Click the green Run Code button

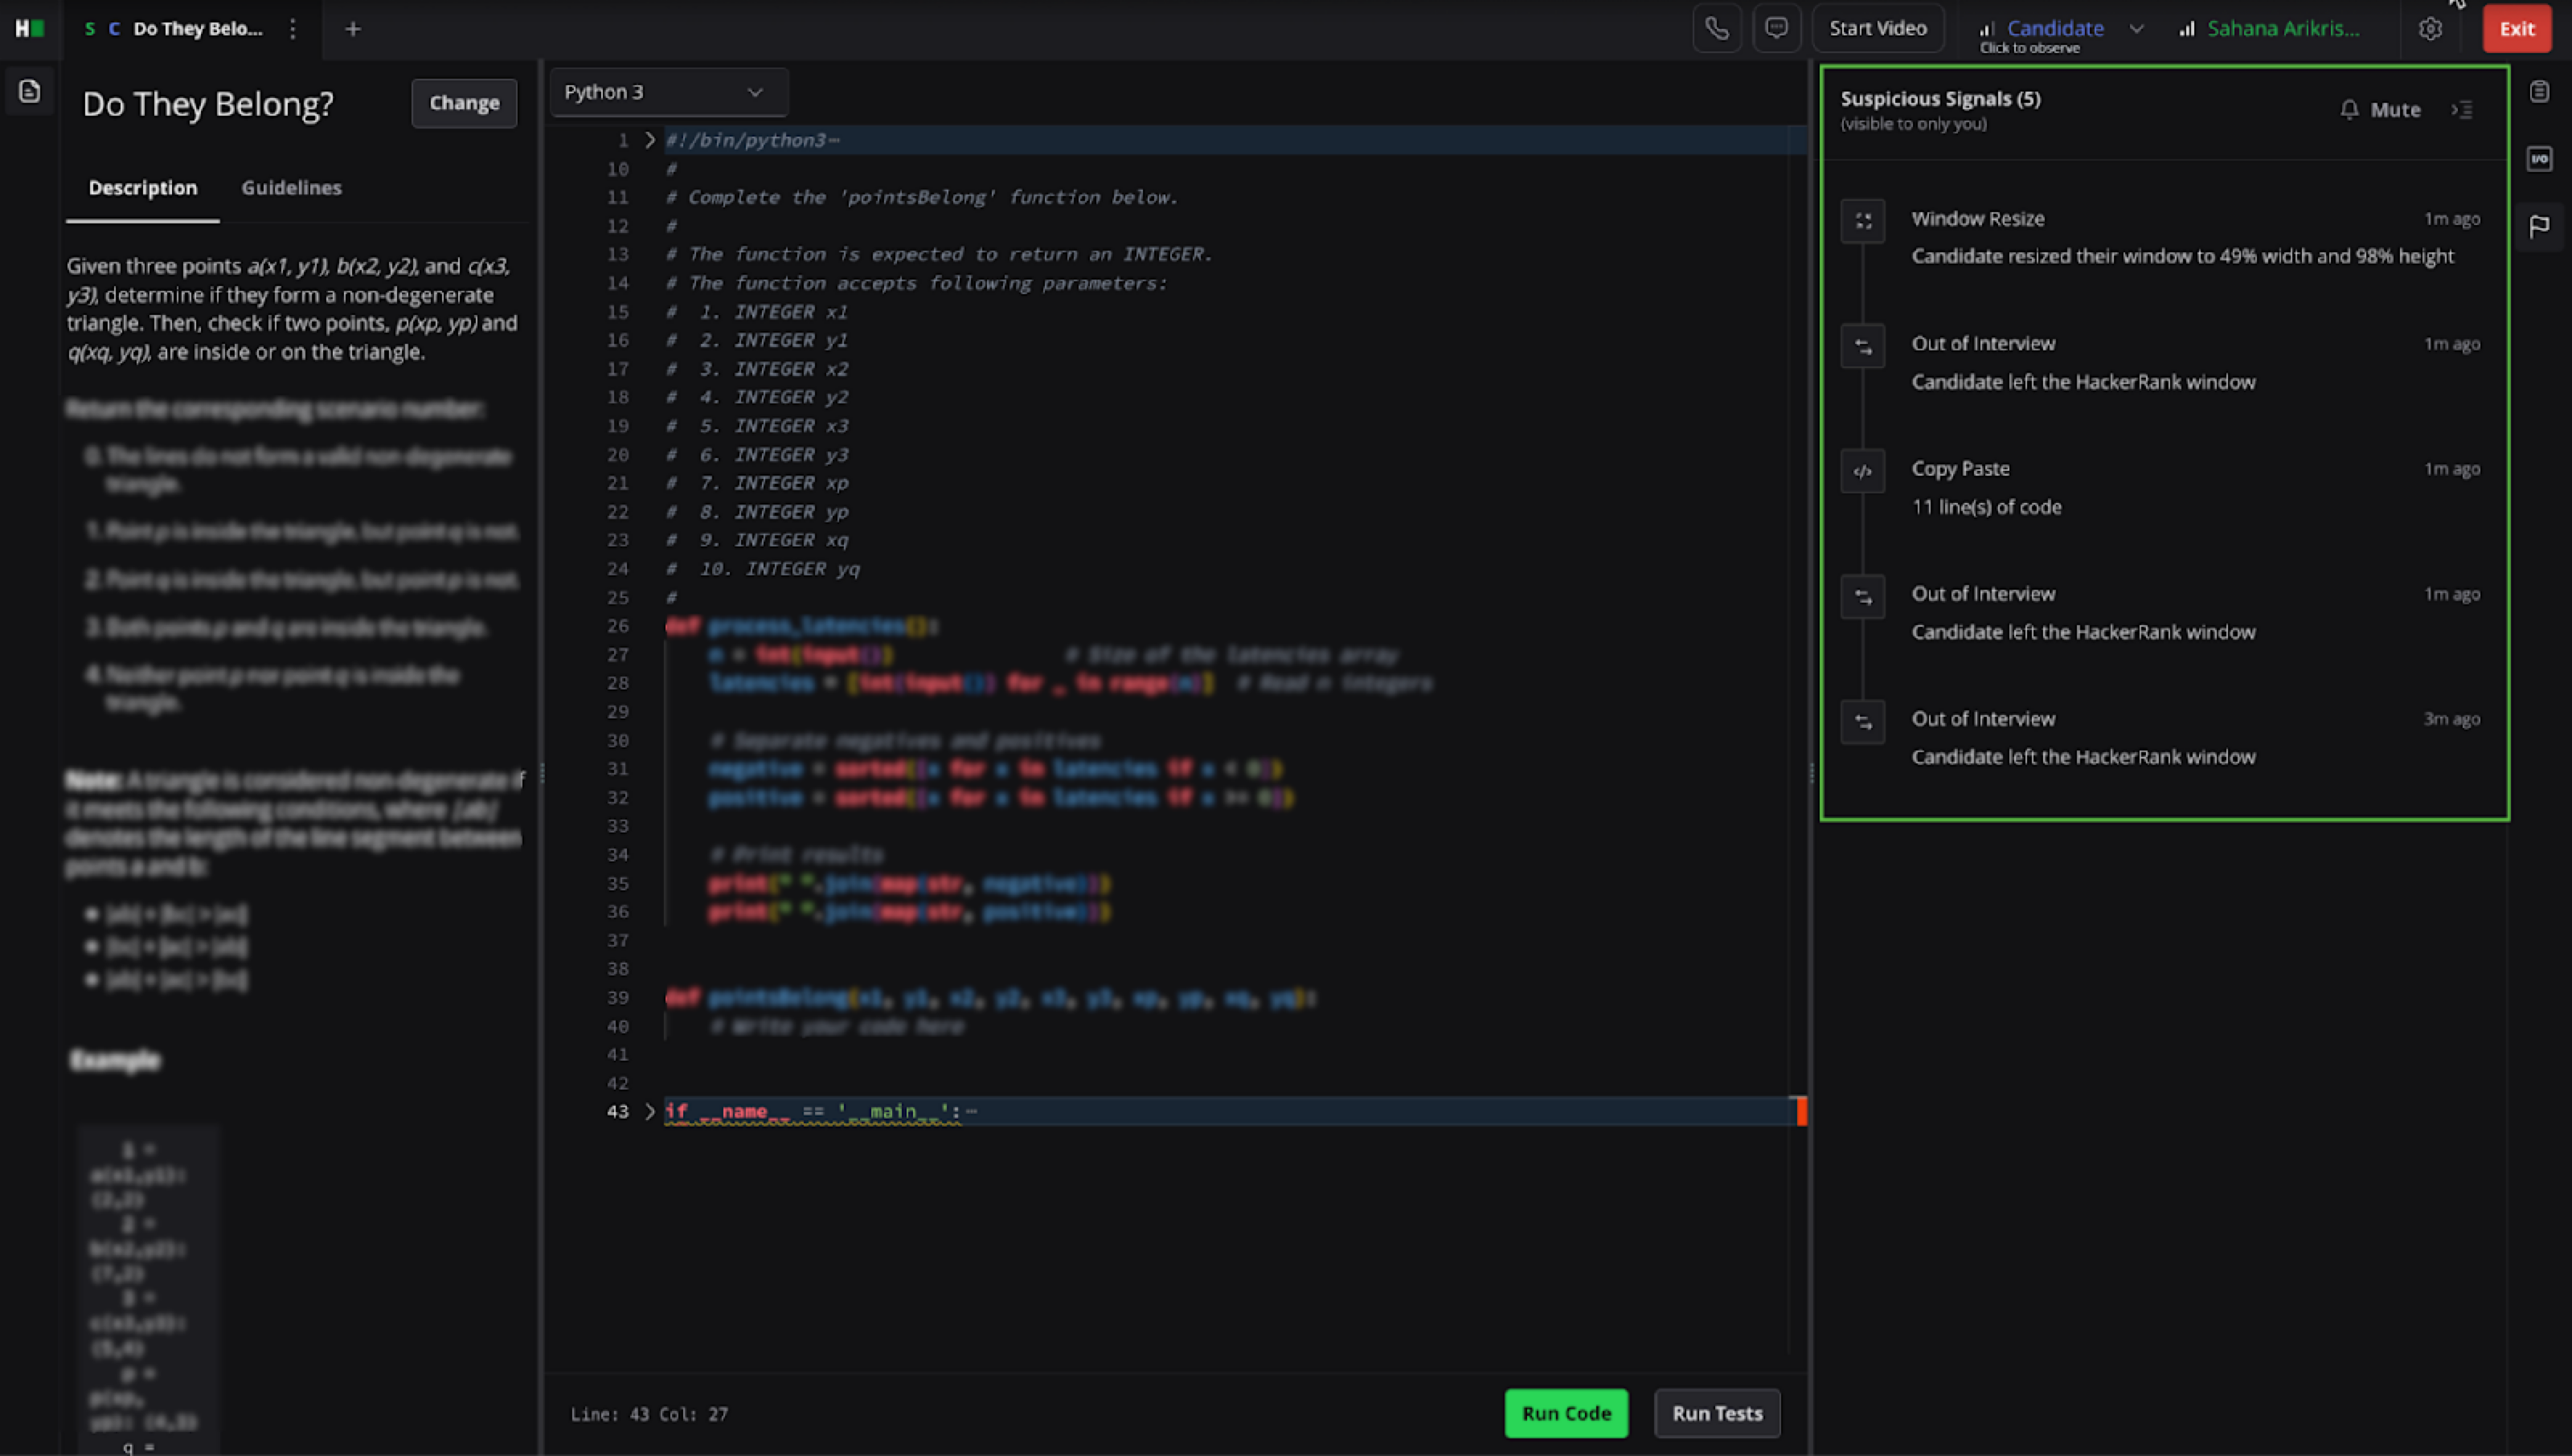[x=1565, y=1413]
